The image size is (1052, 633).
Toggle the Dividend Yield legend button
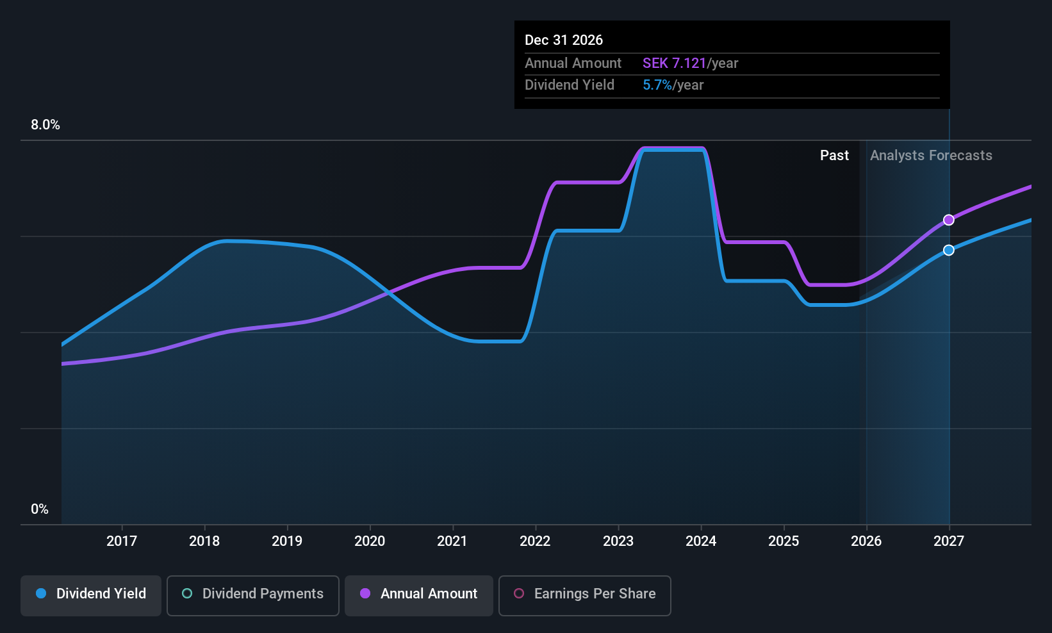91,595
